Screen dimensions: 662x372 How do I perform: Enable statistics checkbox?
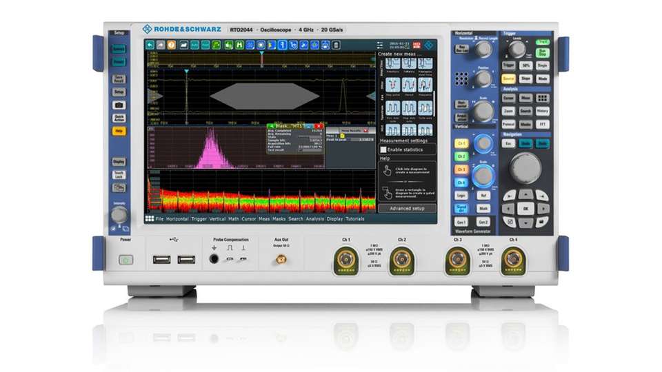click(x=383, y=149)
